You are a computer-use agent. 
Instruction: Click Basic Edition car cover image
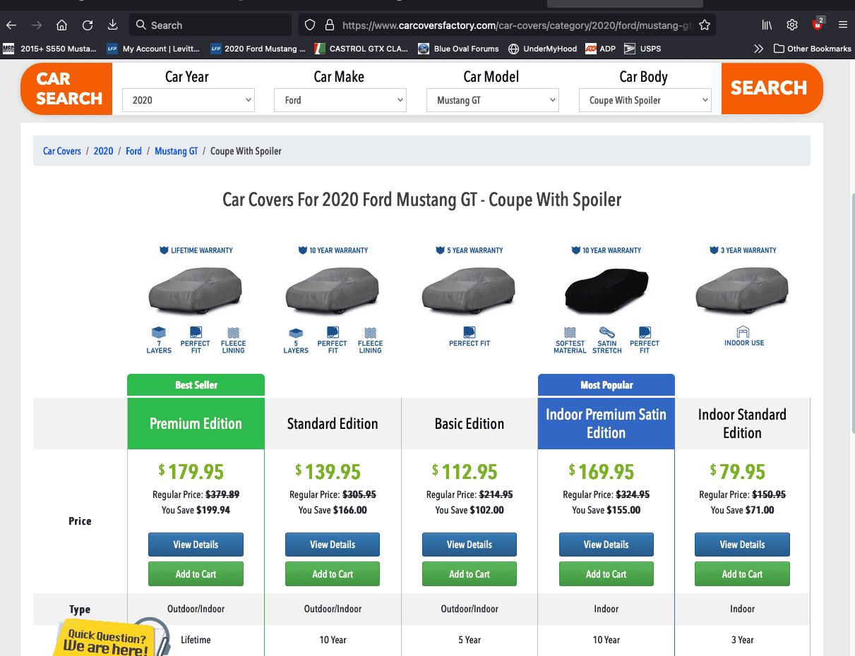click(x=469, y=290)
